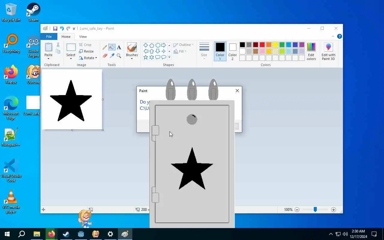The width and height of the screenshot is (384, 240).
Task: Show hidden system tray icons
Action: click(x=331, y=234)
